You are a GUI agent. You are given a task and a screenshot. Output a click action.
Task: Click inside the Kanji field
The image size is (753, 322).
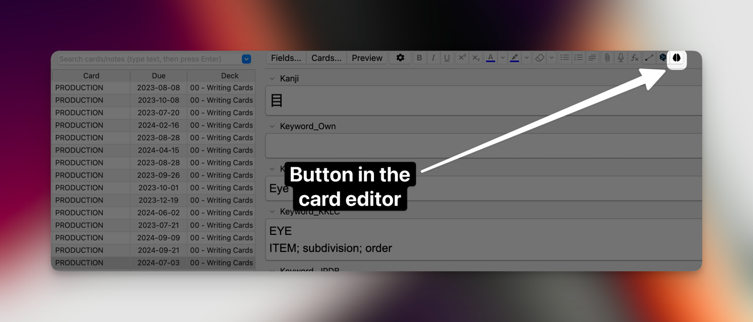[484, 101]
